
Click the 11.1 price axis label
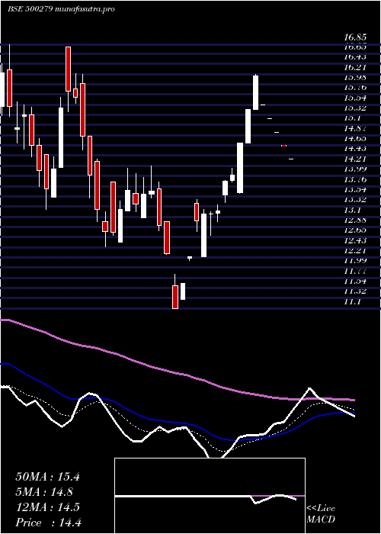click(353, 301)
